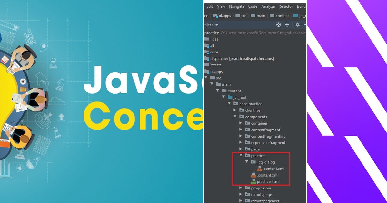Open the Edit menu
Screen dimensions: 387x203
point(210,6)
